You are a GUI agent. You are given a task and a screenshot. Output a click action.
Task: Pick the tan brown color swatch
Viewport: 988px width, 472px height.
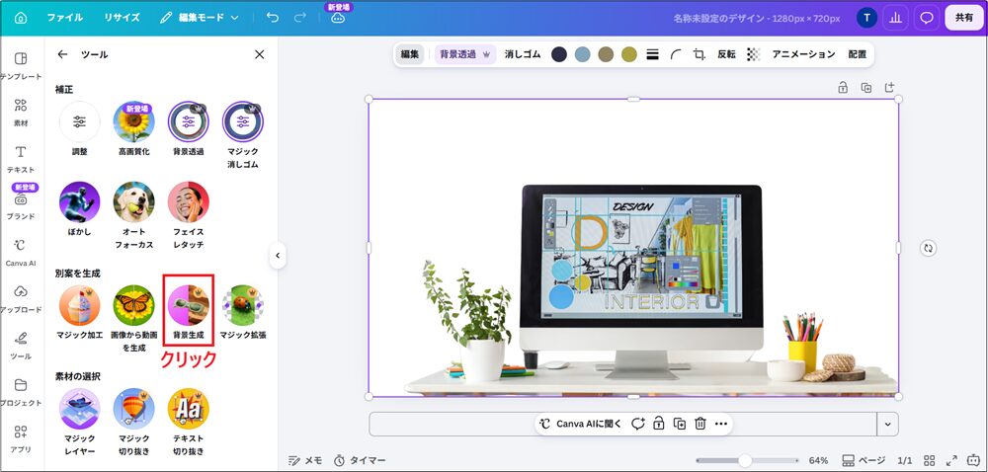tap(606, 54)
